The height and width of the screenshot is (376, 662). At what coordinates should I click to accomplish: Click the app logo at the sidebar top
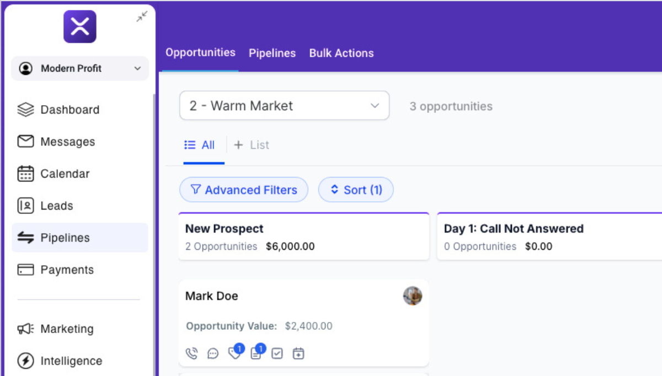pos(80,26)
